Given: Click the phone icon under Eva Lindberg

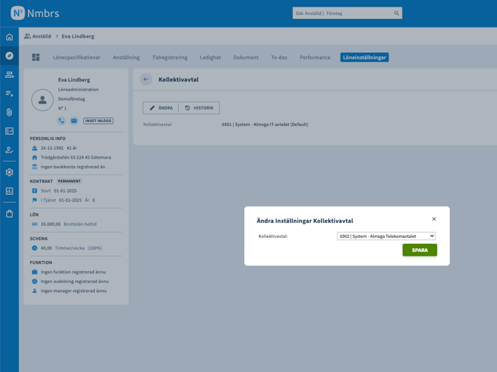Looking at the screenshot, I should coord(62,121).
